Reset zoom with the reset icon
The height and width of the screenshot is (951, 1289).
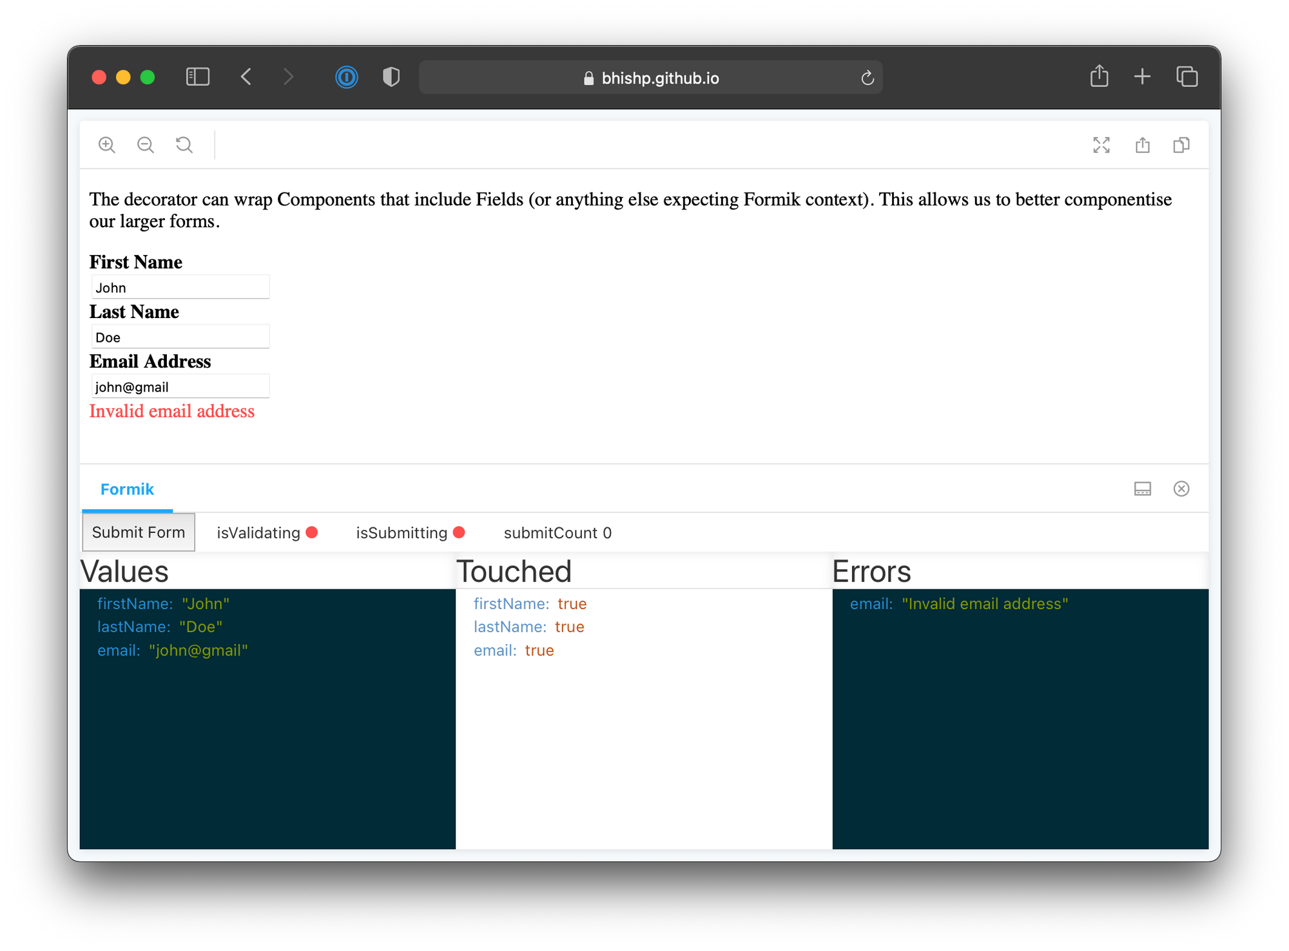coord(184,145)
